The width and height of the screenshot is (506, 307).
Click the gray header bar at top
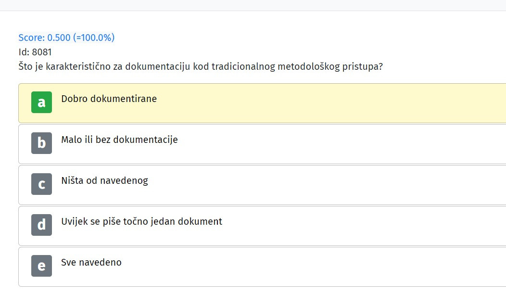253,5
